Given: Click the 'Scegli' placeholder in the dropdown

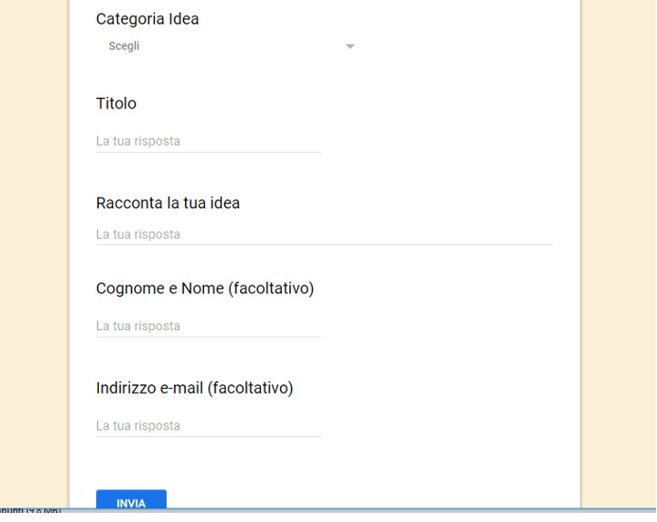Looking at the screenshot, I should [124, 46].
